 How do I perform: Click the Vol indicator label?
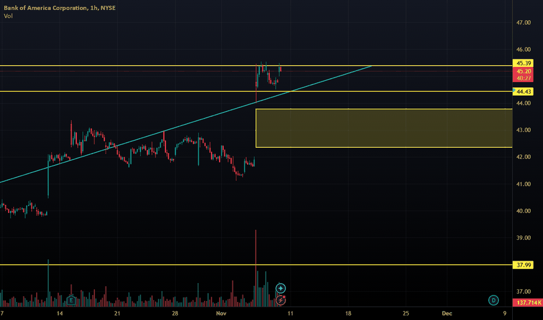point(8,16)
